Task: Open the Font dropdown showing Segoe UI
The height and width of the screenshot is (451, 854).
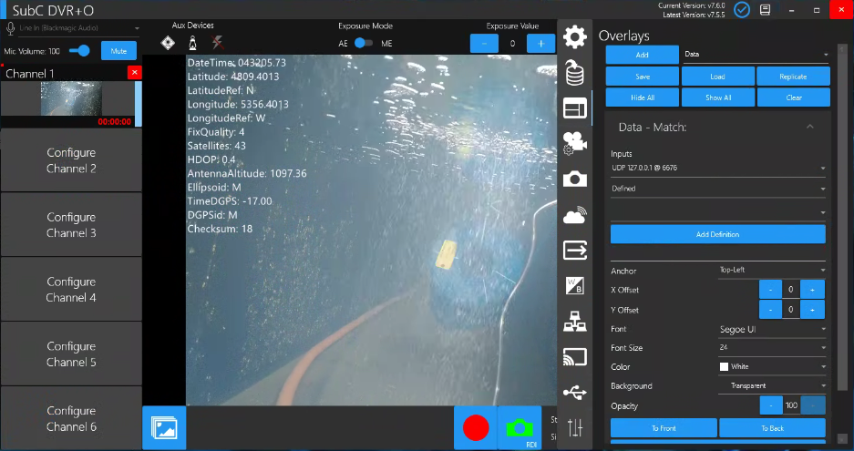Action: [x=771, y=329]
